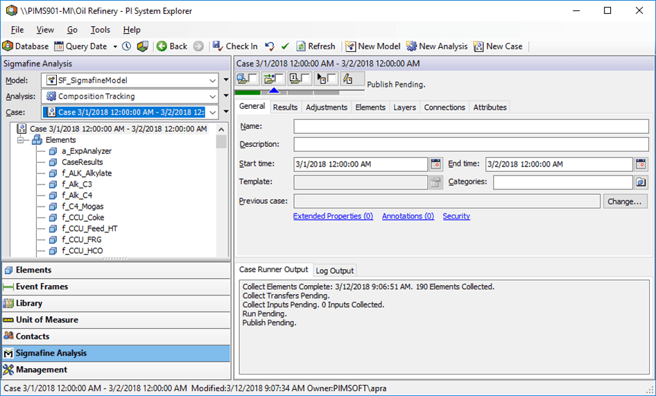Open the File menu

(x=17, y=30)
